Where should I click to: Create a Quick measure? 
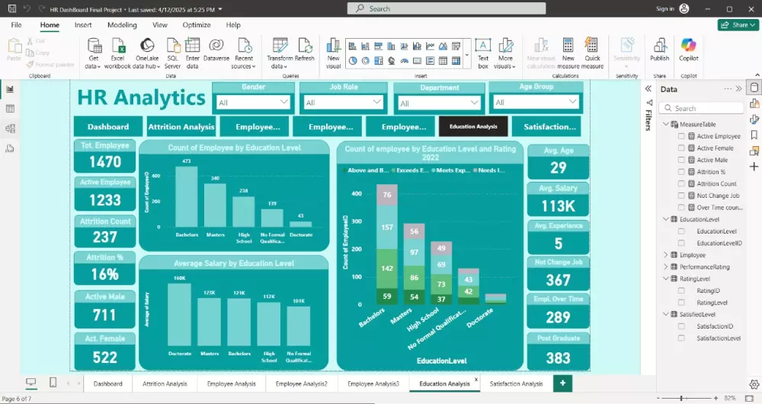click(592, 53)
